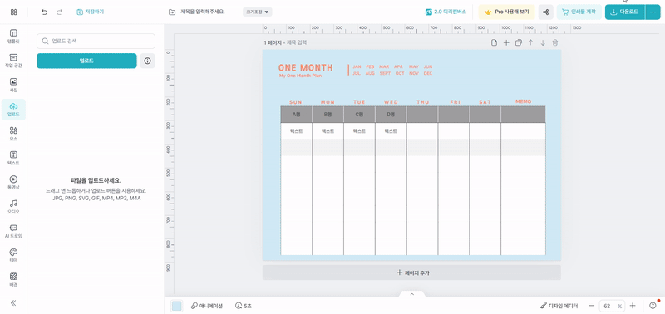The image size is (665, 314).
Task: Select the 텍스트 text tool in sidebar
Action: coord(13,158)
